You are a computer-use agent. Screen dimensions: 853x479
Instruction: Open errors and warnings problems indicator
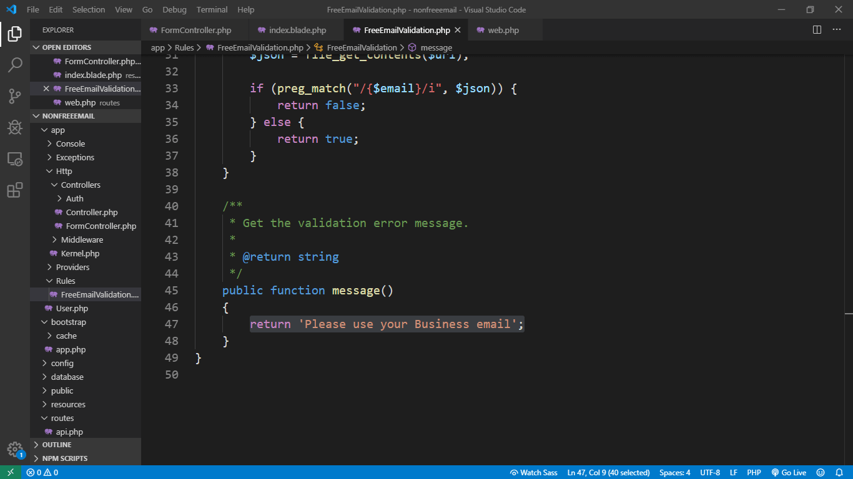42,473
